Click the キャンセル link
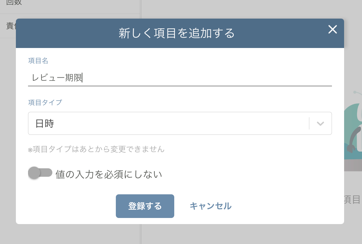 click(210, 205)
